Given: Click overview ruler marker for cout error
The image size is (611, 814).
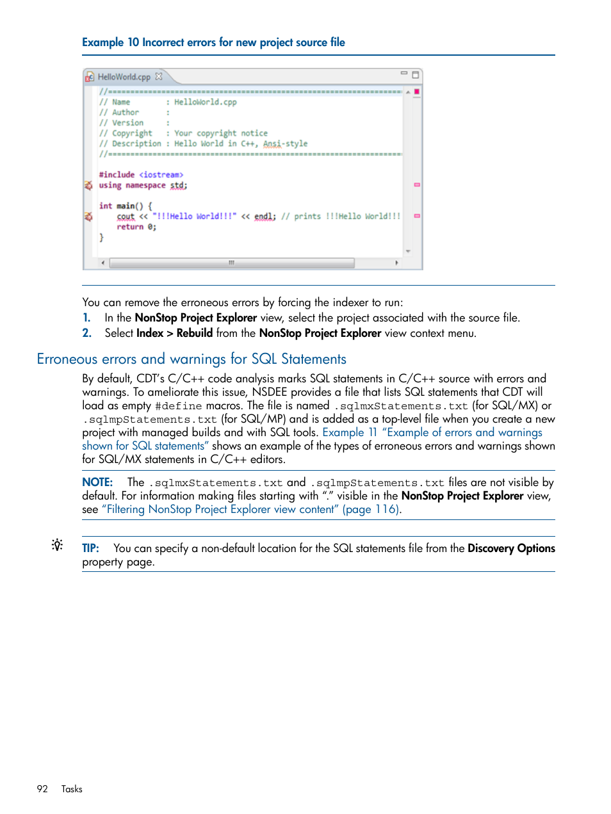Looking at the screenshot, I should pyautogui.click(x=417, y=216).
